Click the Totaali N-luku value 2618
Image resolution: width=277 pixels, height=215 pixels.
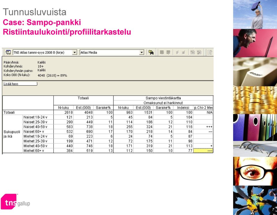point(69,112)
